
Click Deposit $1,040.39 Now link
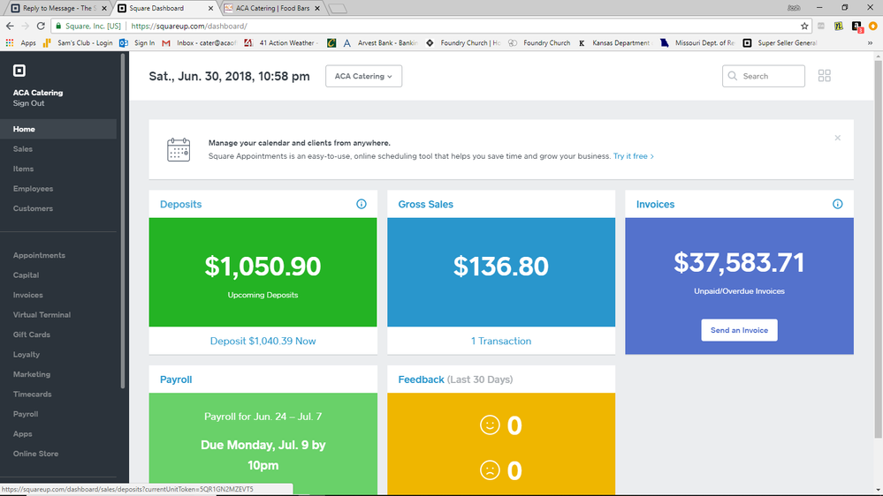[x=263, y=341]
